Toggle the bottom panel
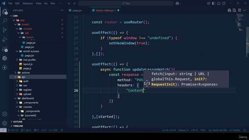 click(x=219, y=3)
